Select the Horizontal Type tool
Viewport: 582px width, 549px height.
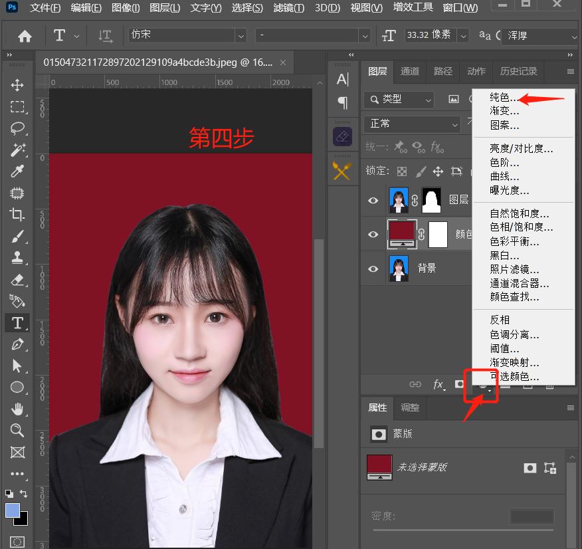click(x=17, y=323)
